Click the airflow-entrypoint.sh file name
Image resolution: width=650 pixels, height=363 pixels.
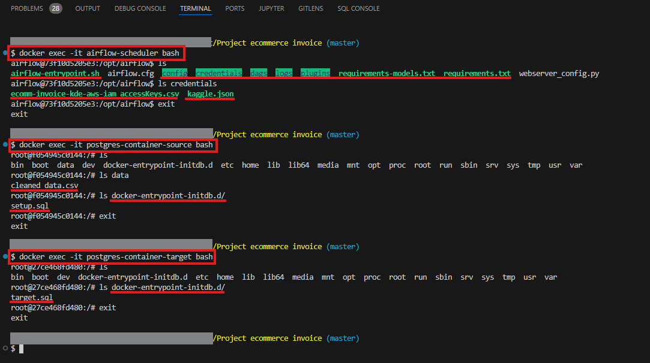[55, 73]
